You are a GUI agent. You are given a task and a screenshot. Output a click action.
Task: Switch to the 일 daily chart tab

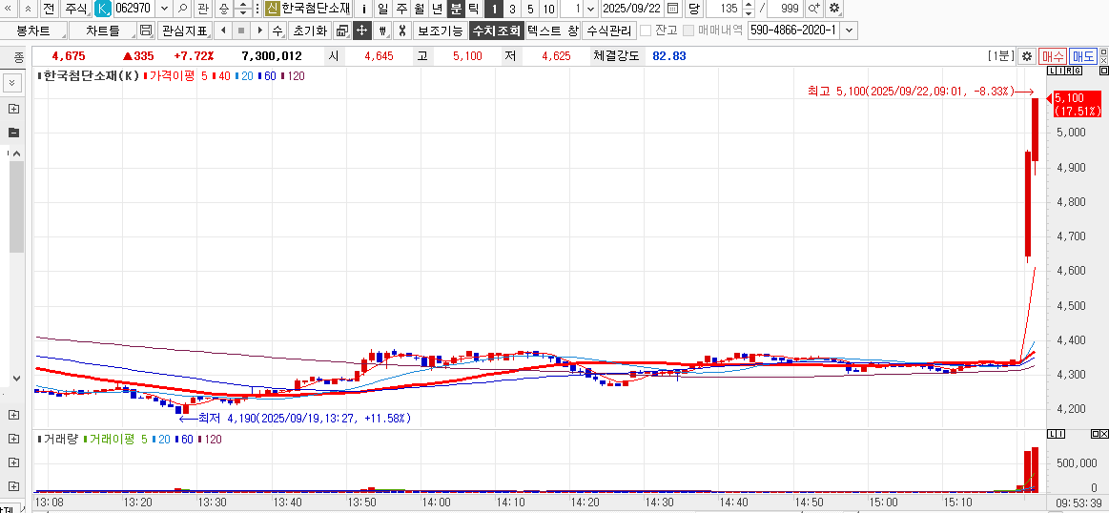coord(382,9)
